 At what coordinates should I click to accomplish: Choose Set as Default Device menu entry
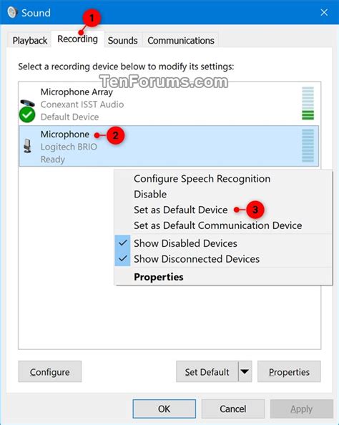[181, 210]
